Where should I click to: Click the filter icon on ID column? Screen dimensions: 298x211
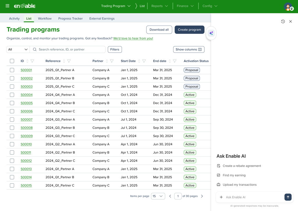click(32, 61)
